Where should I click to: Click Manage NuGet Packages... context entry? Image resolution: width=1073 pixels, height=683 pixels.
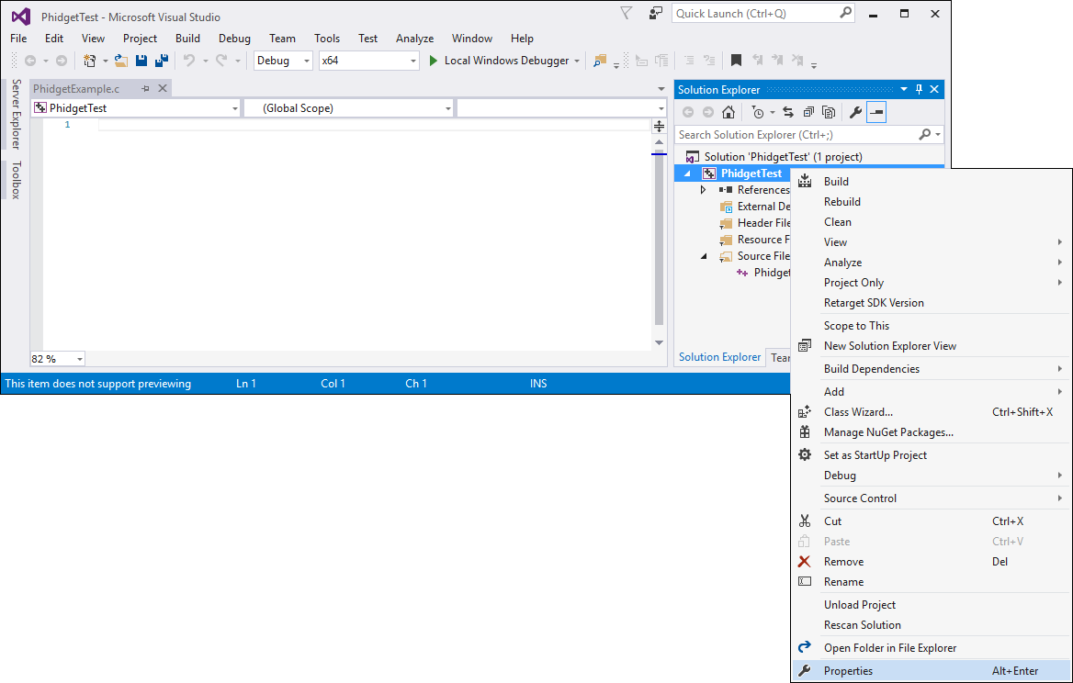[932, 432]
